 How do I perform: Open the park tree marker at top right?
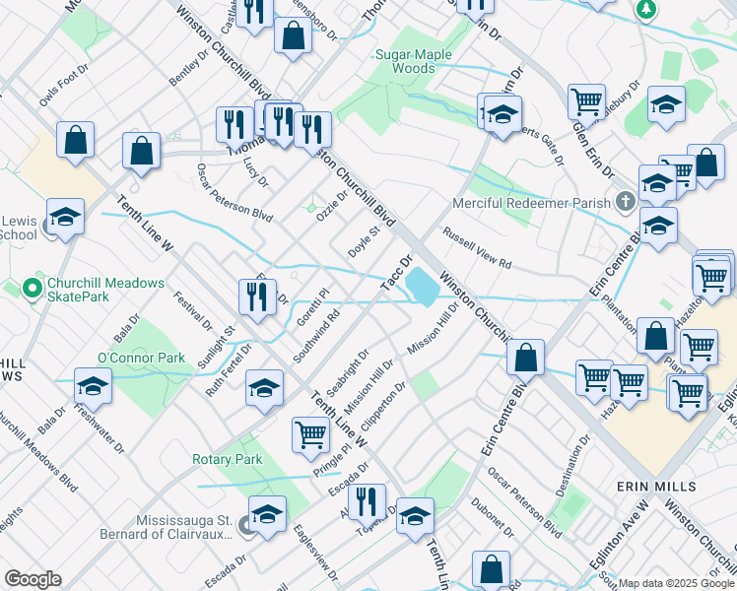point(646,10)
